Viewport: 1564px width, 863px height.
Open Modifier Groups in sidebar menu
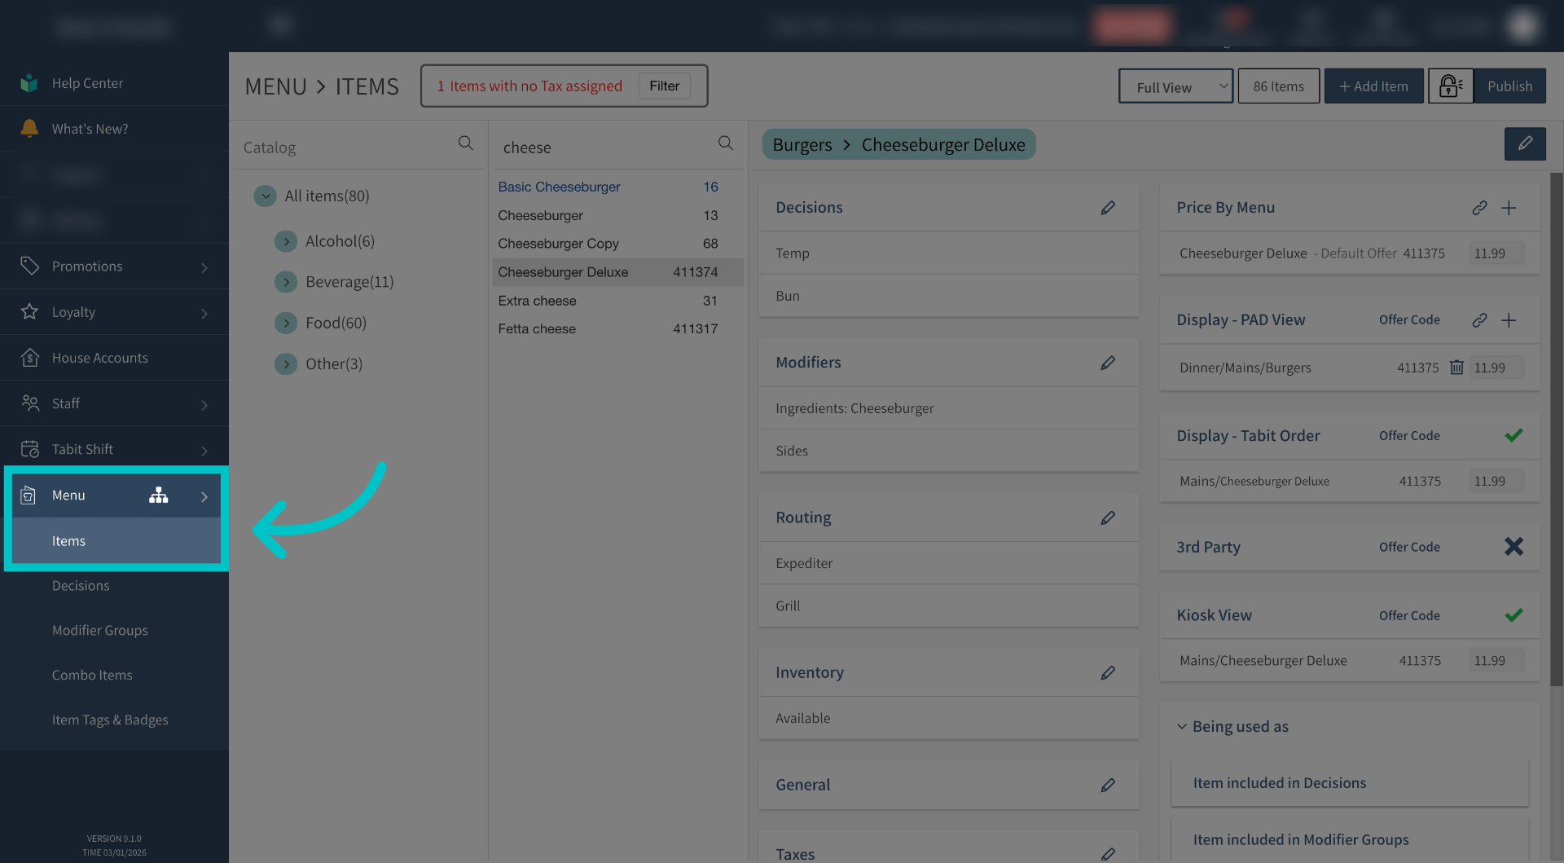(x=100, y=630)
